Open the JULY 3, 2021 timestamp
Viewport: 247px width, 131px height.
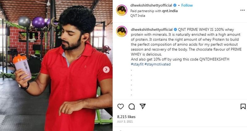coord(125,121)
